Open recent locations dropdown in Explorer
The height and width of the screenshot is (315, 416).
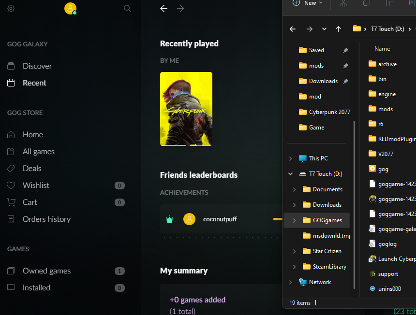pyautogui.click(x=324, y=29)
